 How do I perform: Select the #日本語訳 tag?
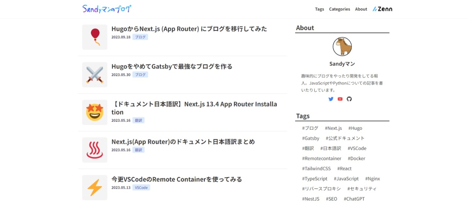331,148
